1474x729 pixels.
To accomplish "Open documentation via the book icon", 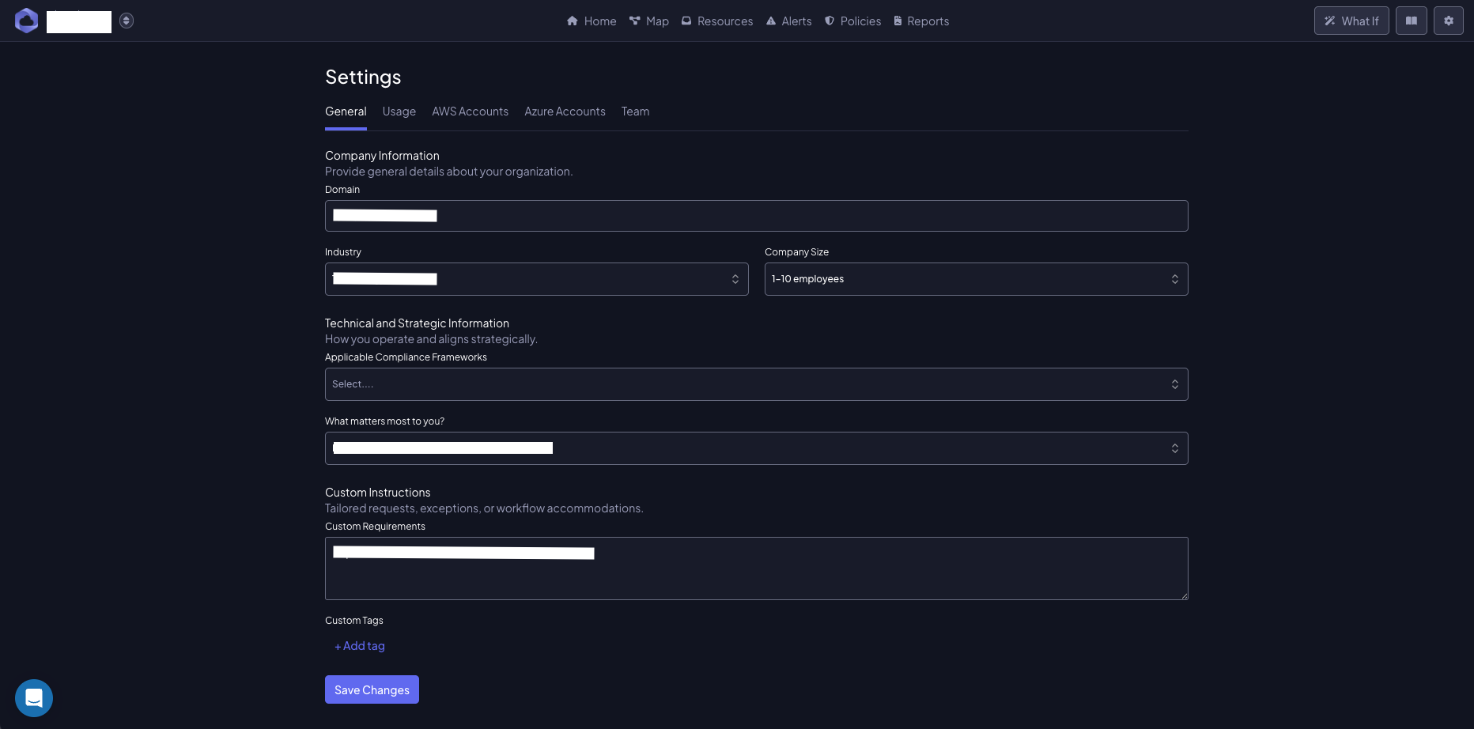I will [1411, 21].
